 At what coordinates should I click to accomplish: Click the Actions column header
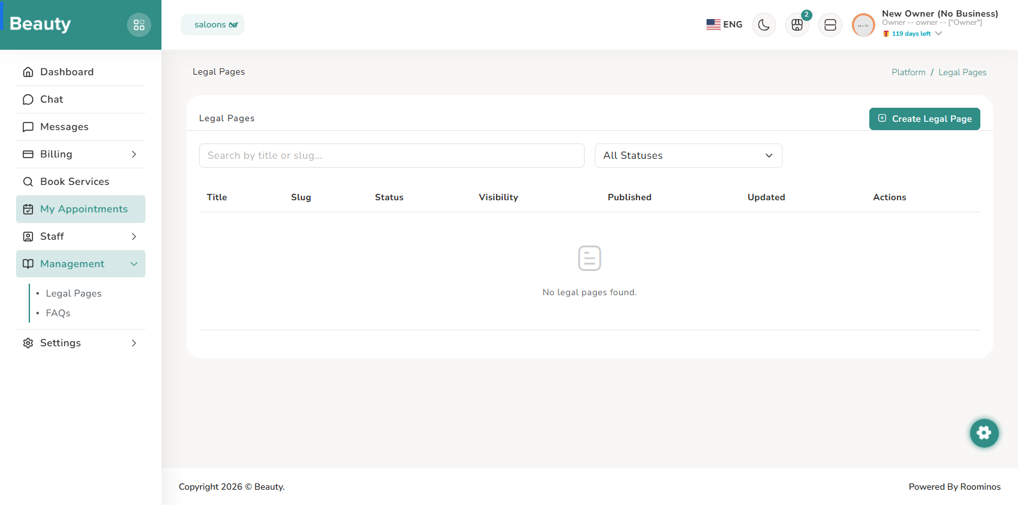click(890, 197)
